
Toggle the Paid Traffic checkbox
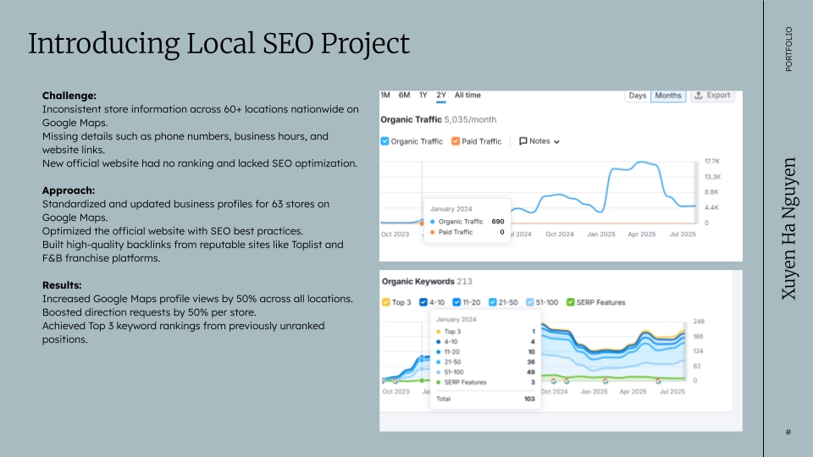[x=456, y=141]
